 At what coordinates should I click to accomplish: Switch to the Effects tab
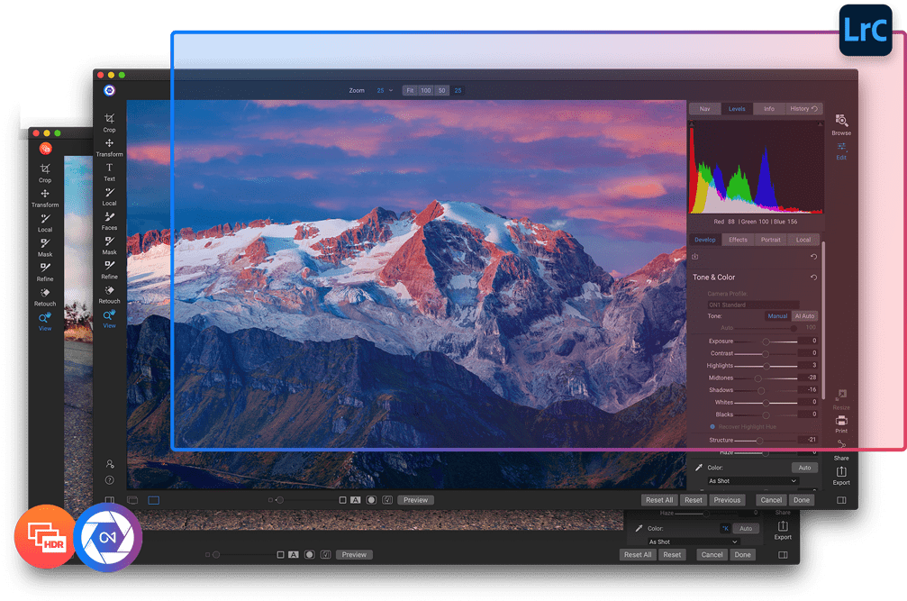pos(738,240)
